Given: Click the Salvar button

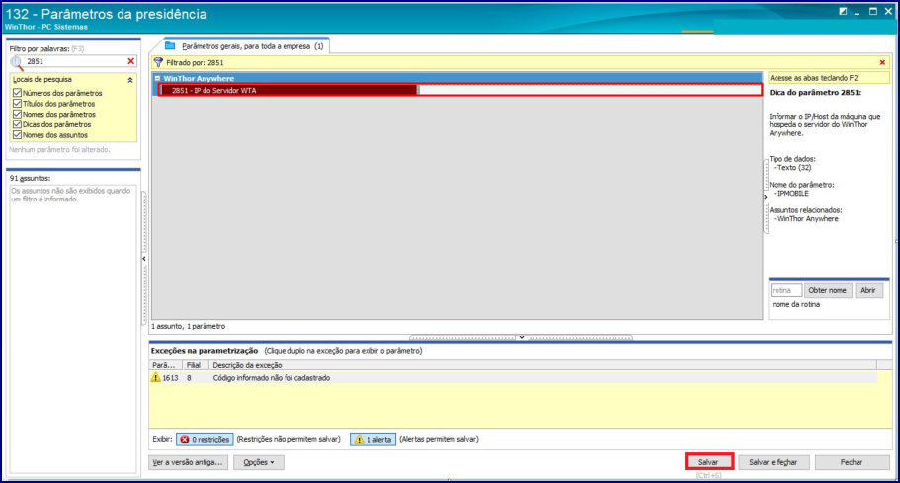Looking at the screenshot, I should coord(709,462).
